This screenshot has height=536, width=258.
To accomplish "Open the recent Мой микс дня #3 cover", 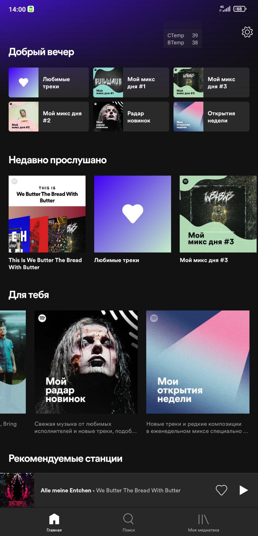I will 218,214.
